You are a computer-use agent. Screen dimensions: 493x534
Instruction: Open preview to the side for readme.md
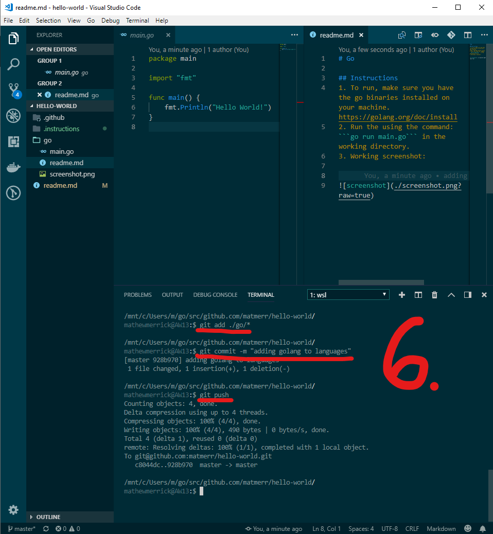pyautogui.click(x=418, y=35)
